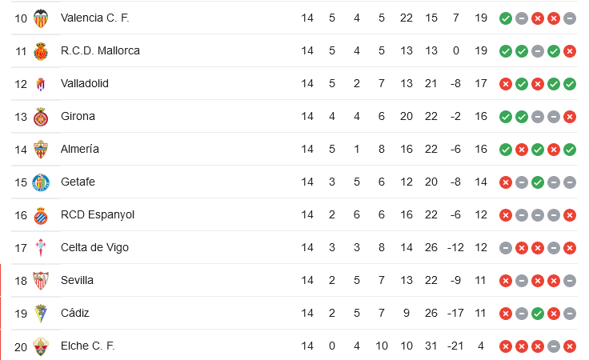Click Celta de Vigo's first gray draw icon

click(x=506, y=248)
